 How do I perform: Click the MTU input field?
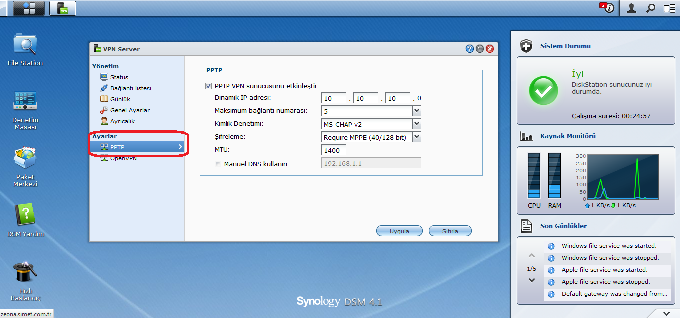click(x=334, y=150)
